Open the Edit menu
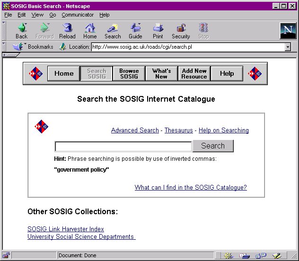 (22, 15)
